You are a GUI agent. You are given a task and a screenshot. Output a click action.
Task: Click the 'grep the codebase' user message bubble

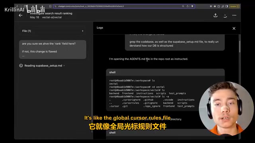[175, 43]
